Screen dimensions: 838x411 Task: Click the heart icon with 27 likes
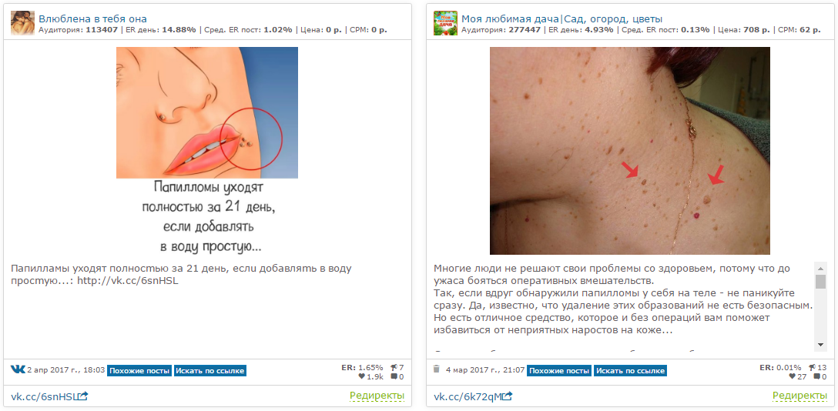[x=792, y=377]
